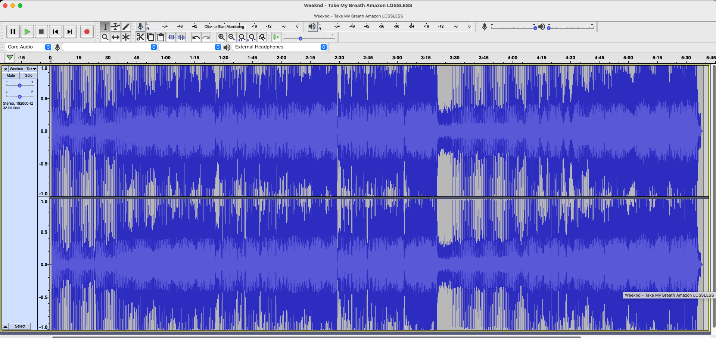The width and height of the screenshot is (716, 338).
Task: Toggle the zoom preset
Action: coord(262,37)
